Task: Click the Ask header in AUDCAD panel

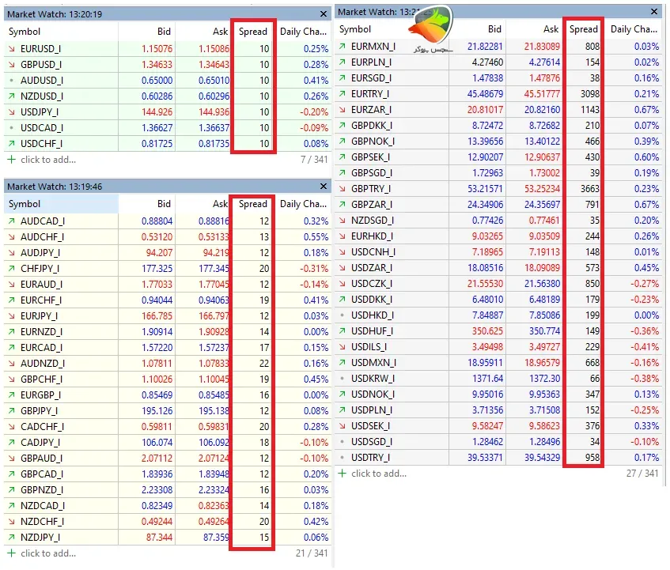Action: (221, 204)
